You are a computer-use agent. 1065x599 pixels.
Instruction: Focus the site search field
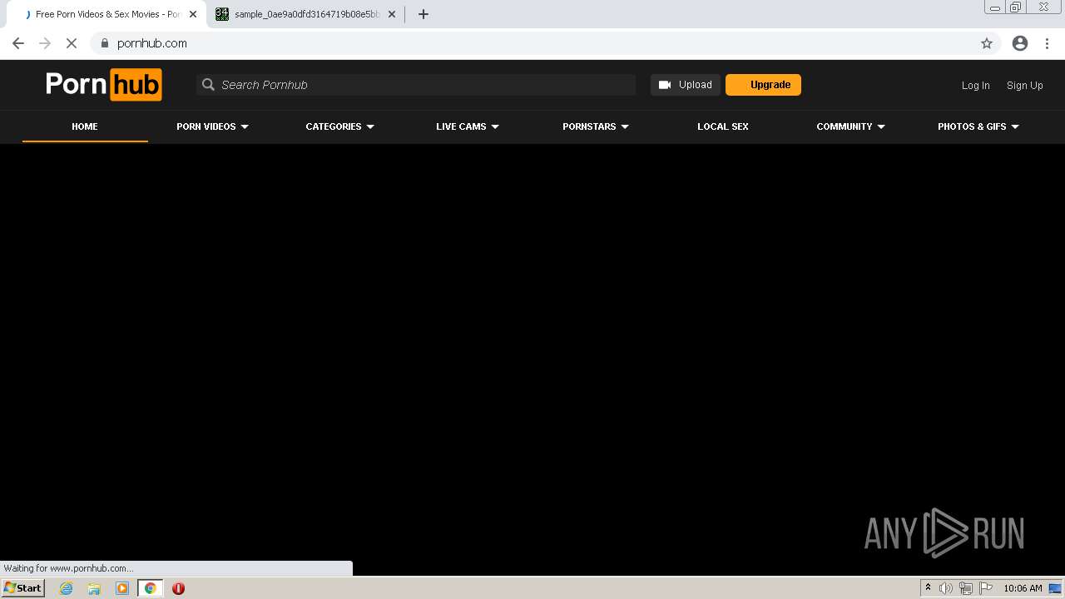tap(416, 85)
